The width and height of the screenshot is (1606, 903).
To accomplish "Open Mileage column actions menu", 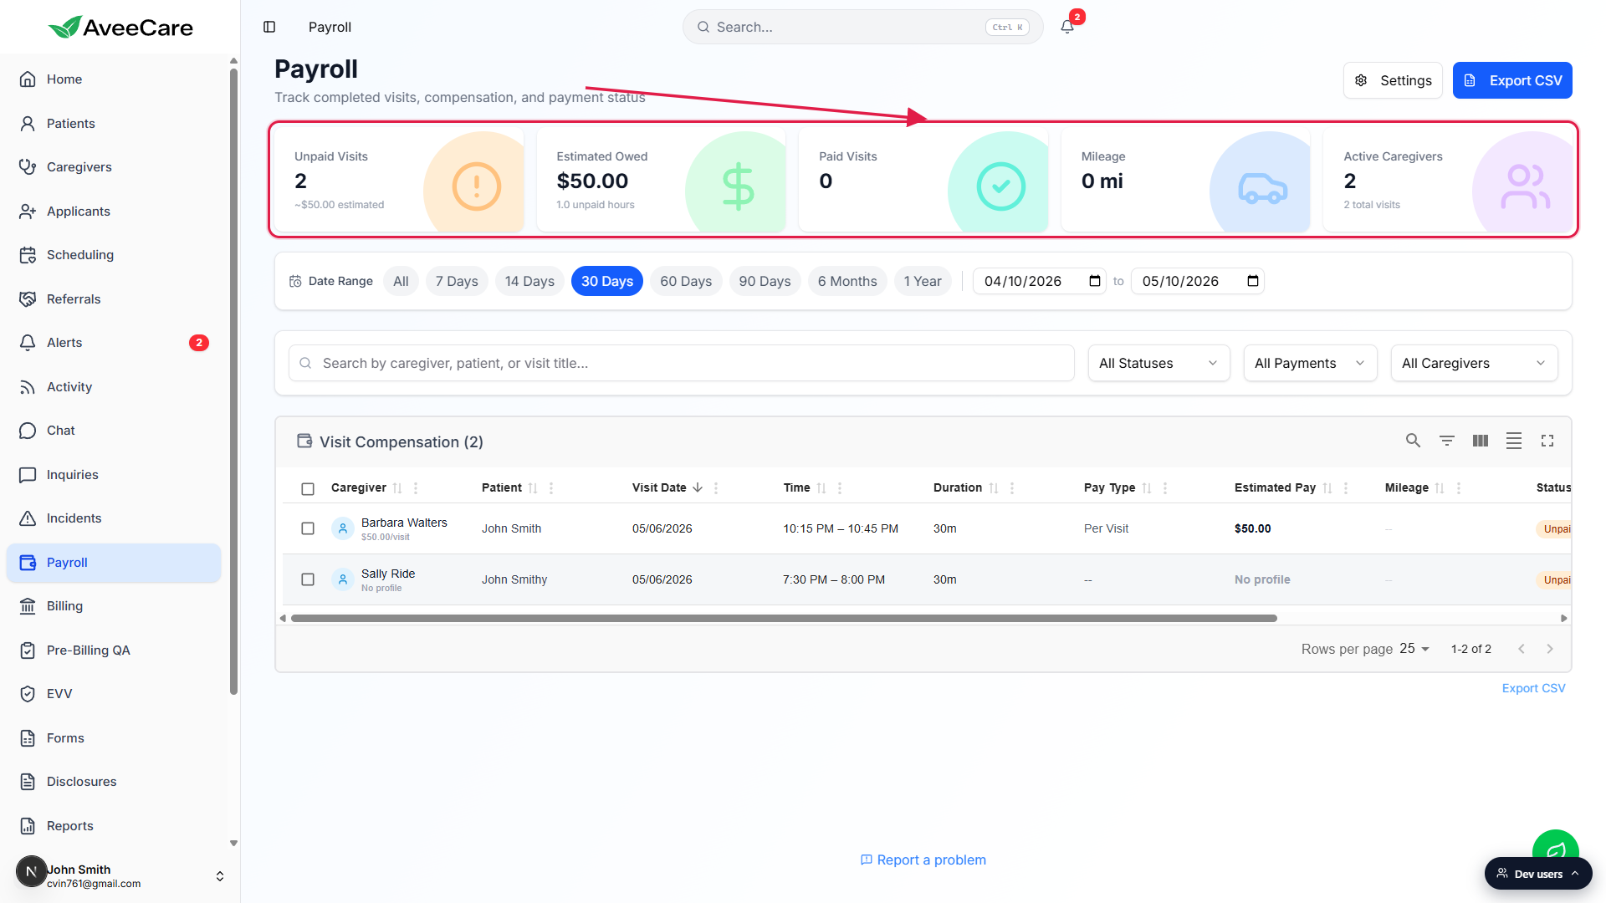I will point(1459,488).
